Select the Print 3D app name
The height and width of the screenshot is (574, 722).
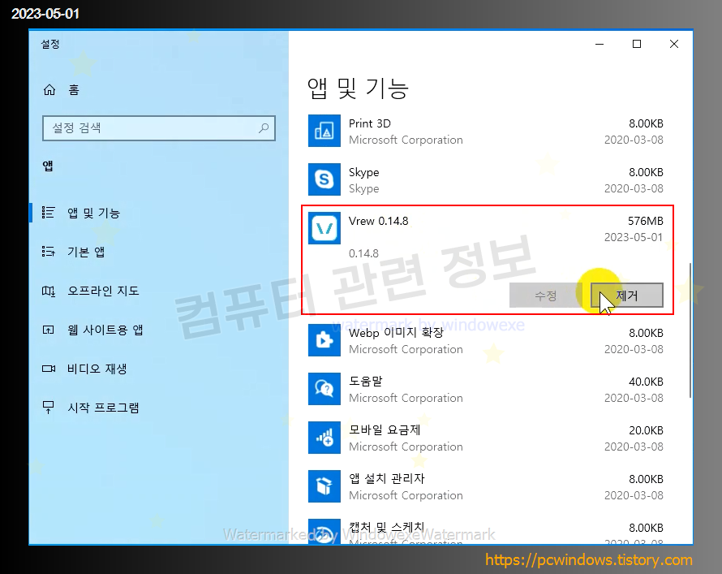[x=370, y=123]
